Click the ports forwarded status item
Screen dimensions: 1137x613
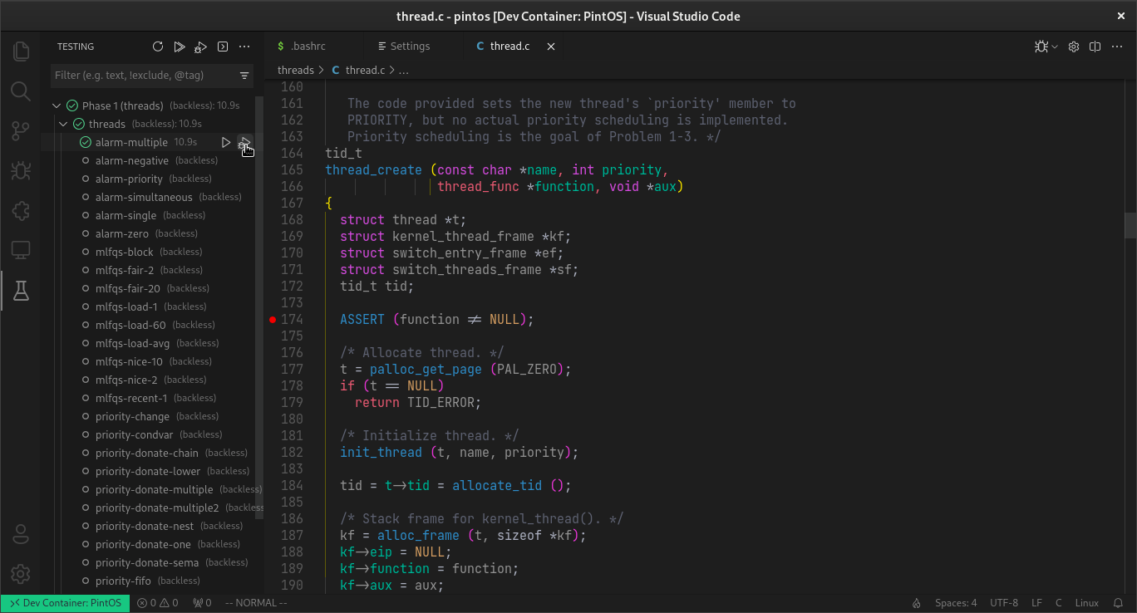[x=202, y=603]
